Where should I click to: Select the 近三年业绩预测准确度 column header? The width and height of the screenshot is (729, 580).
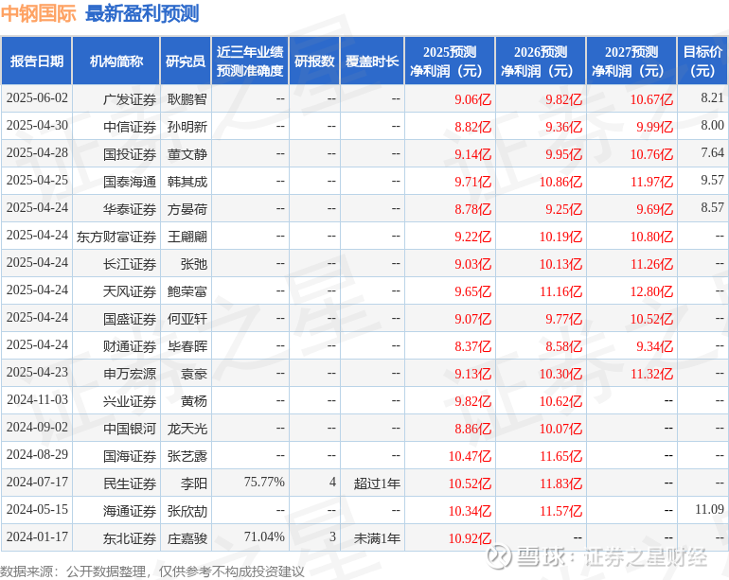pos(250,61)
